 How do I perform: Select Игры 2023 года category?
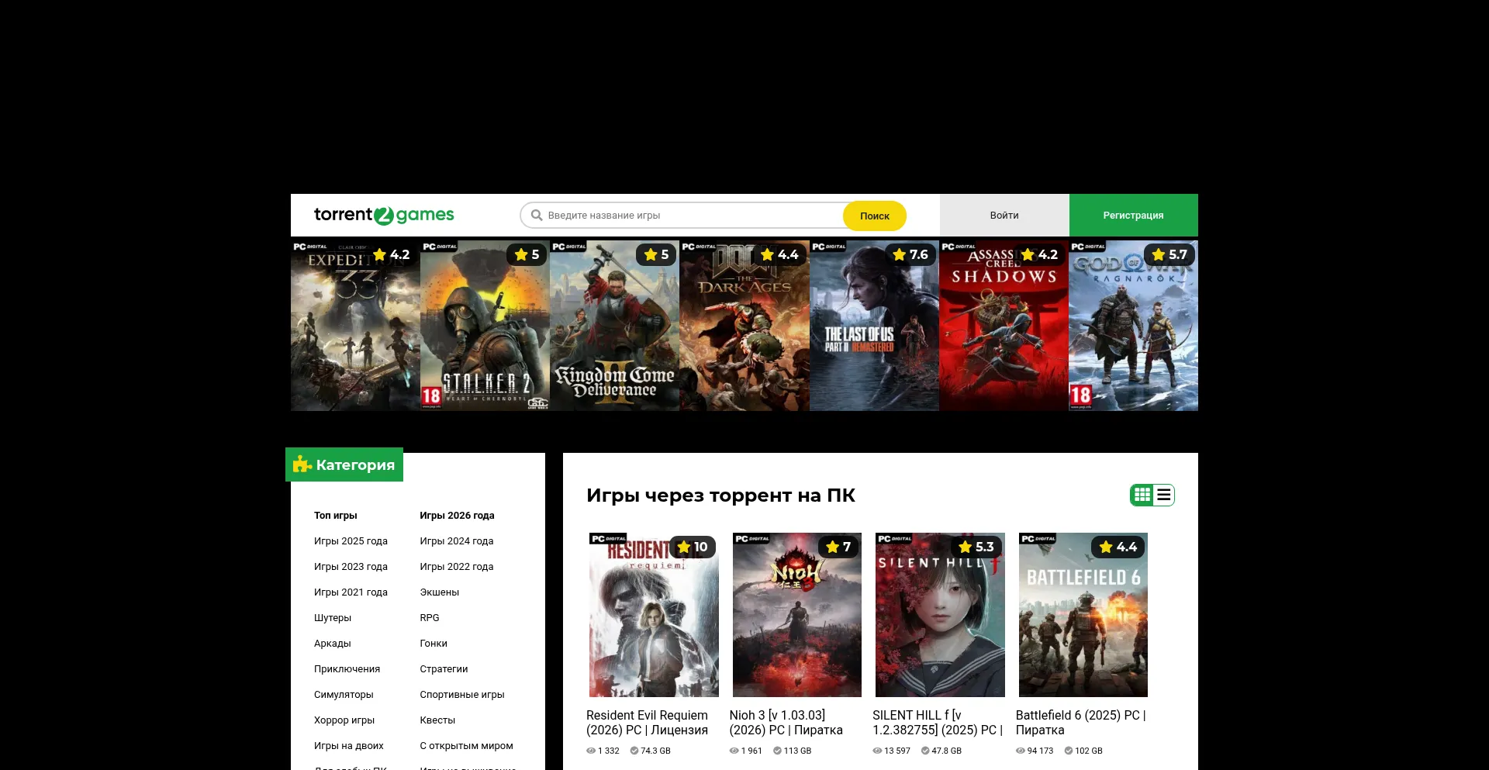click(x=351, y=567)
